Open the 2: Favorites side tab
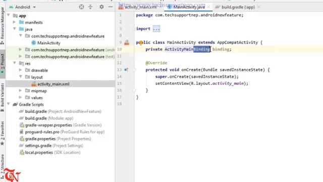The height and width of the screenshot is (182, 323). tap(2, 133)
